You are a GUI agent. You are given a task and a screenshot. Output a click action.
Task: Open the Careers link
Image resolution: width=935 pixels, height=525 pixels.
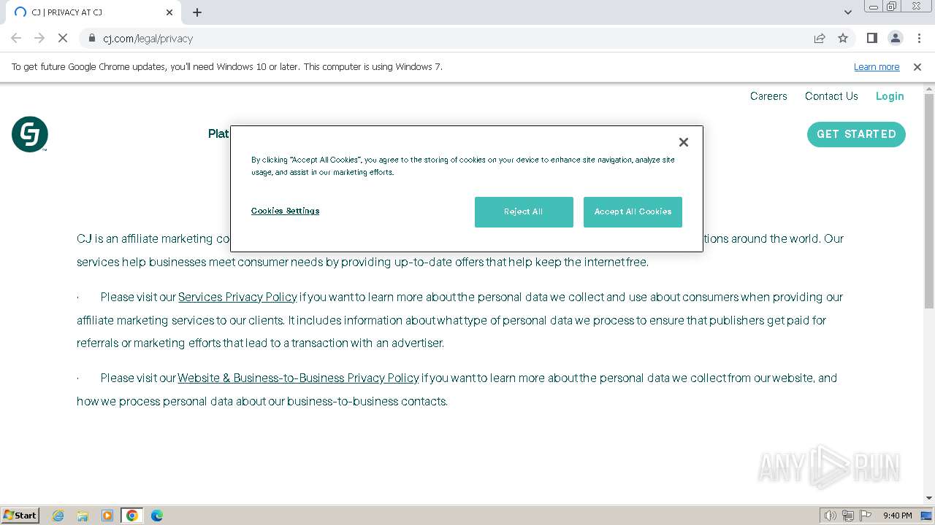click(768, 96)
